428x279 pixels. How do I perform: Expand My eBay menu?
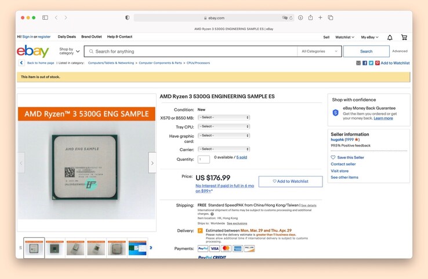[369, 37]
